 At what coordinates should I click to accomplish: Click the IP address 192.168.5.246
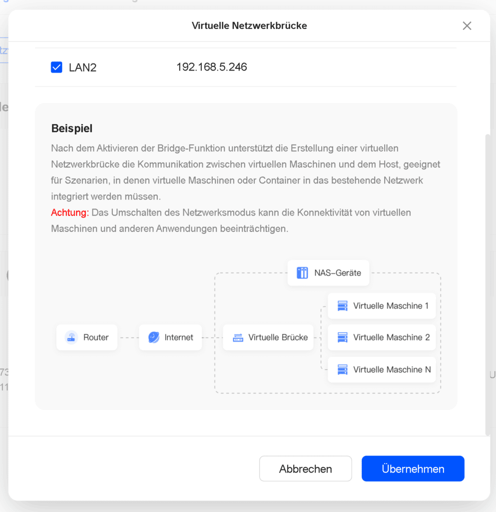[212, 67]
